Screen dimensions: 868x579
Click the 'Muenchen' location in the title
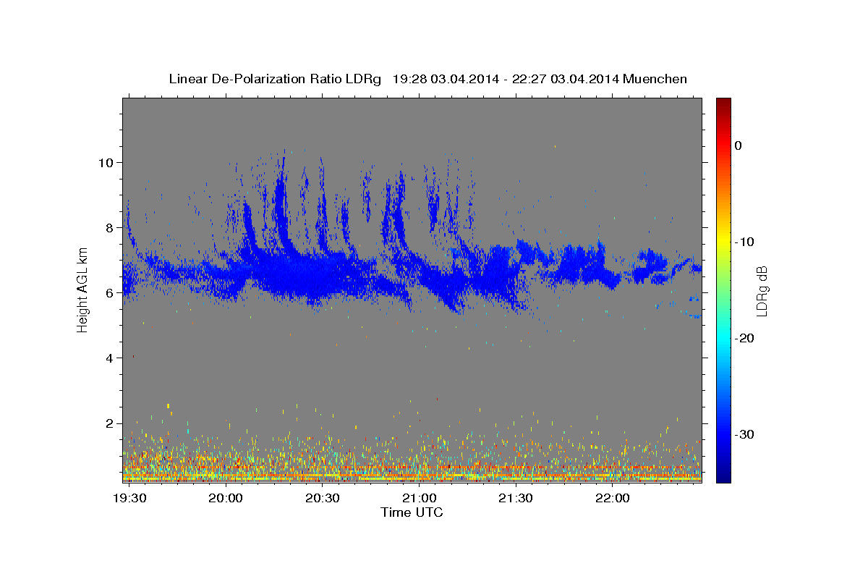point(656,79)
